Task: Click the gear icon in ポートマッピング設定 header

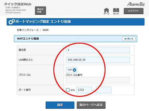Action: coord(12,22)
